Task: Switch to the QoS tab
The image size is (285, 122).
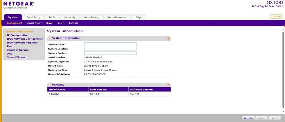Action: tap(52, 17)
